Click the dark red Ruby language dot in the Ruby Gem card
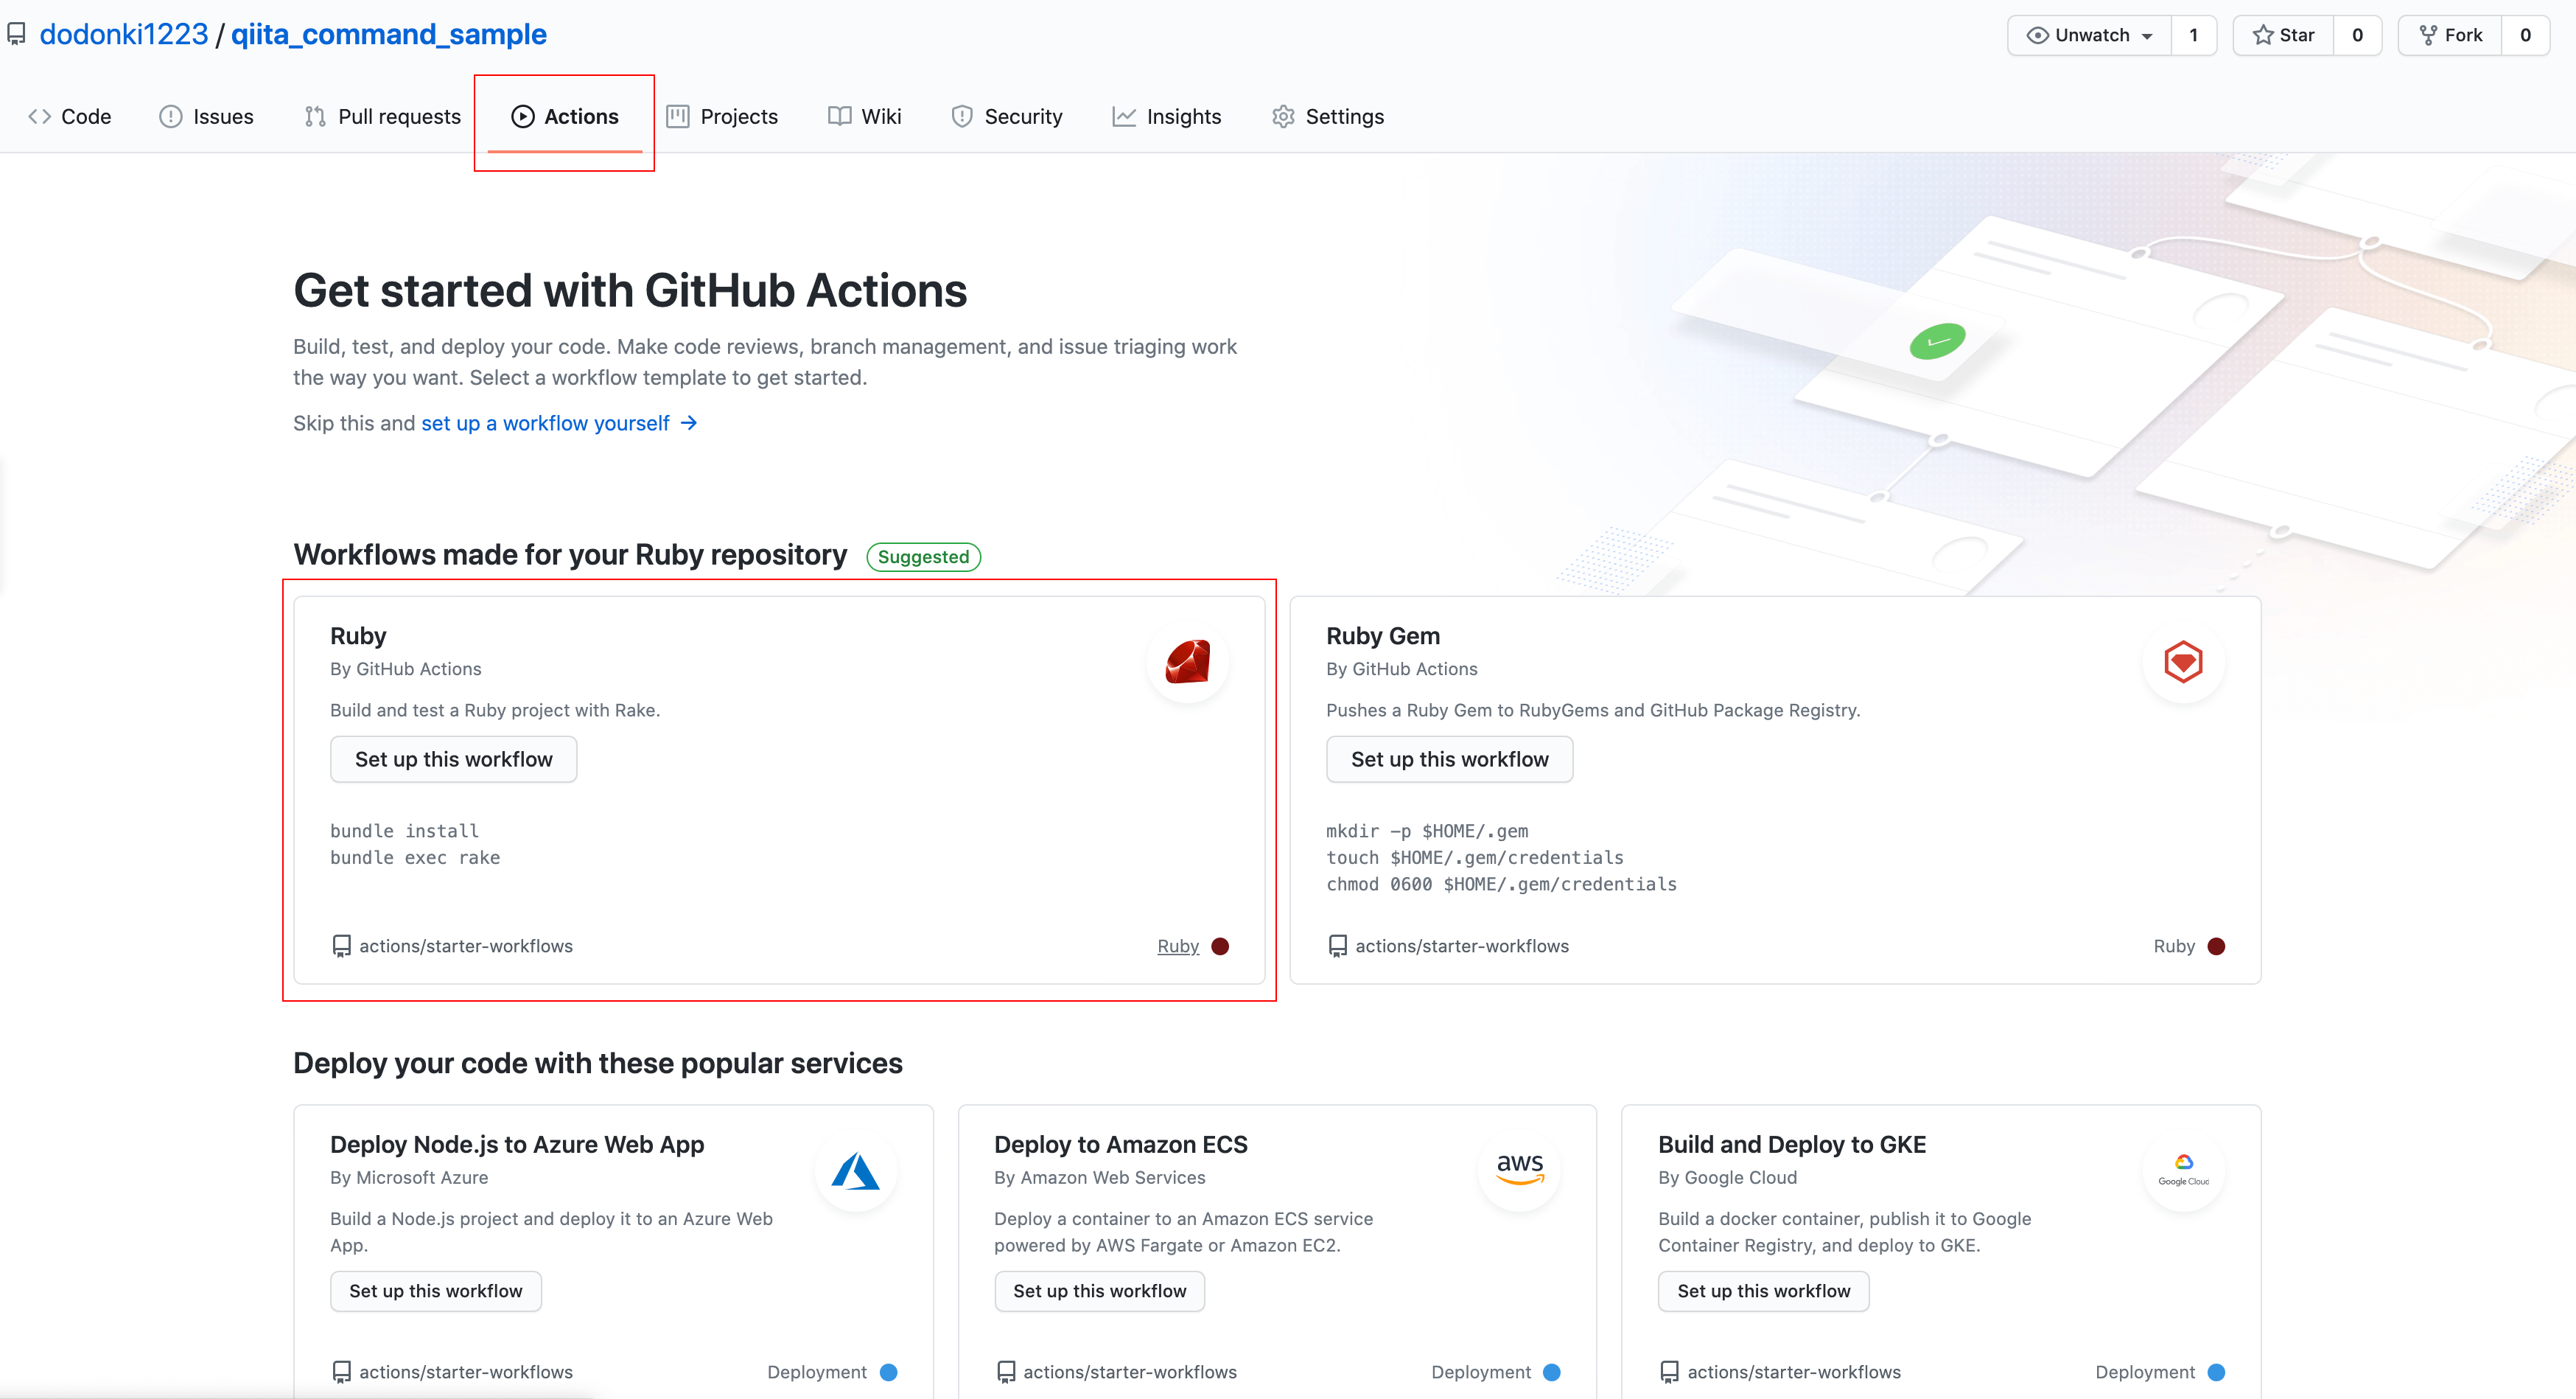This screenshot has width=2576, height=1399. (x=2216, y=946)
